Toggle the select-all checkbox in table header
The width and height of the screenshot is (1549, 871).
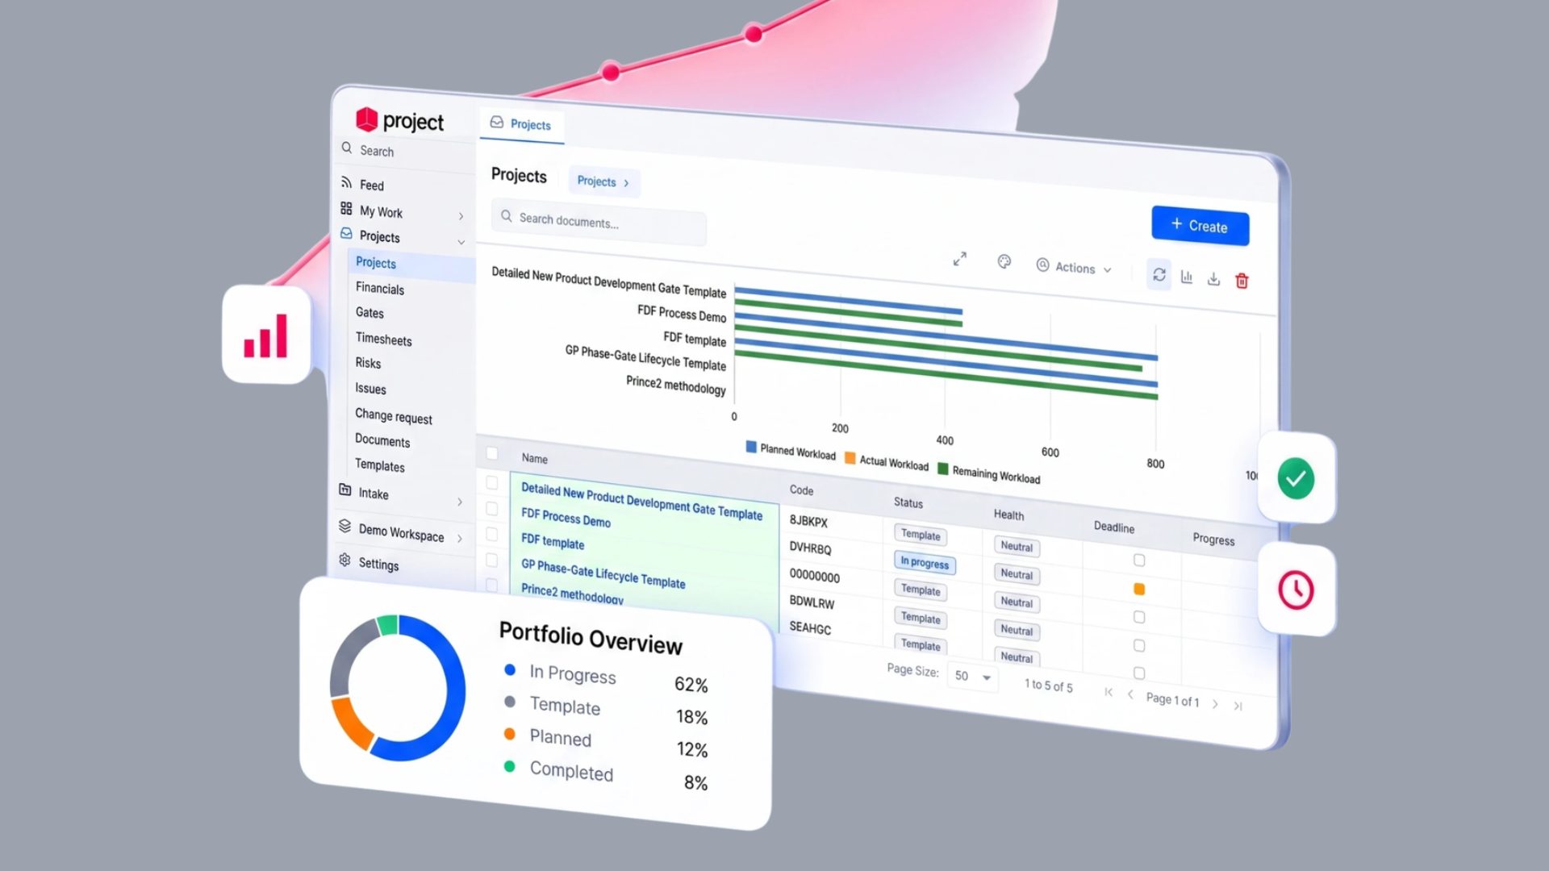click(x=492, y=453)
